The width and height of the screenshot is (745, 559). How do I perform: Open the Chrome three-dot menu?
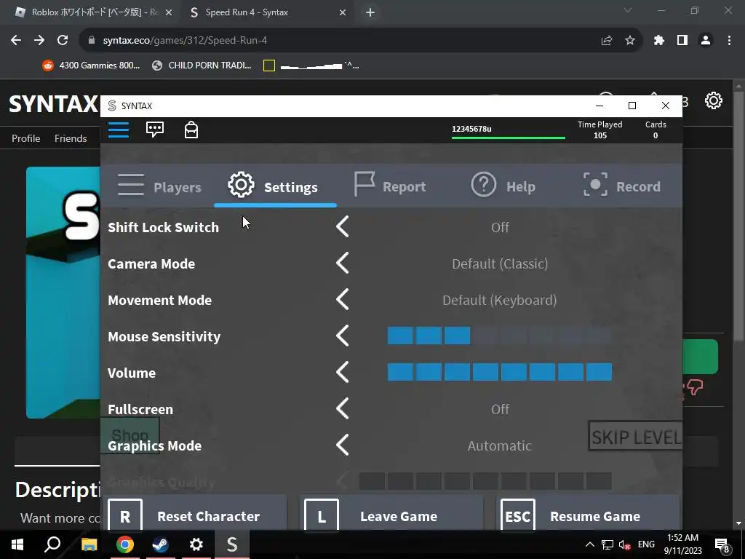point(729,41)
